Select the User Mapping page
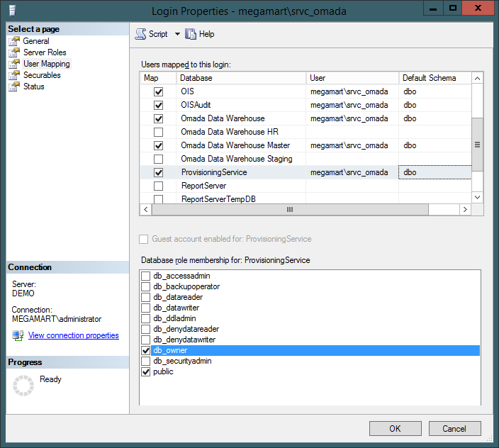This screenshot has height=448, width=499. point(47,64)
